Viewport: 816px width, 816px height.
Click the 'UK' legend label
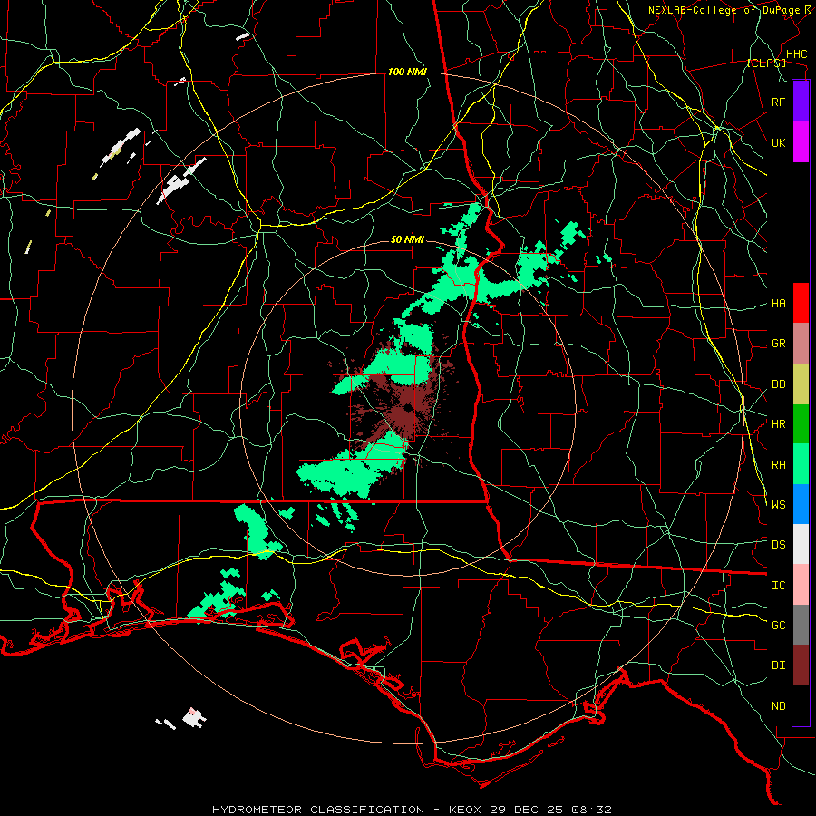coord(778,142)
